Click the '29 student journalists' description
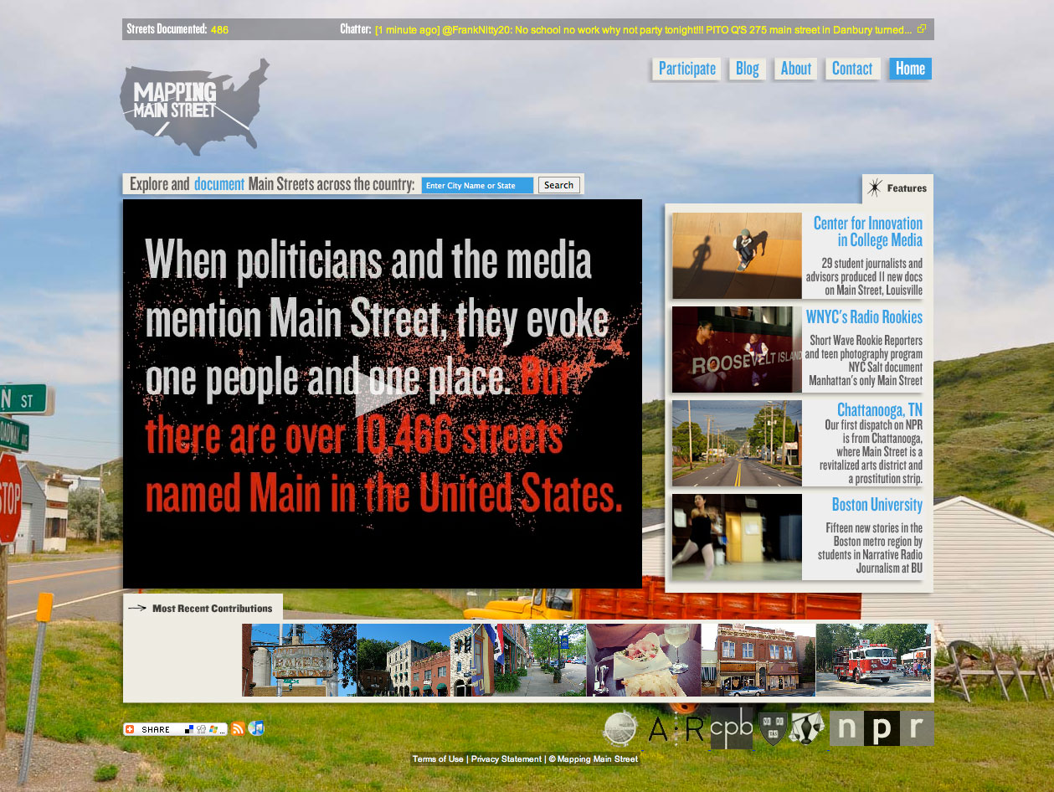This screenshot has height=792, width=1054. (864, 277)
